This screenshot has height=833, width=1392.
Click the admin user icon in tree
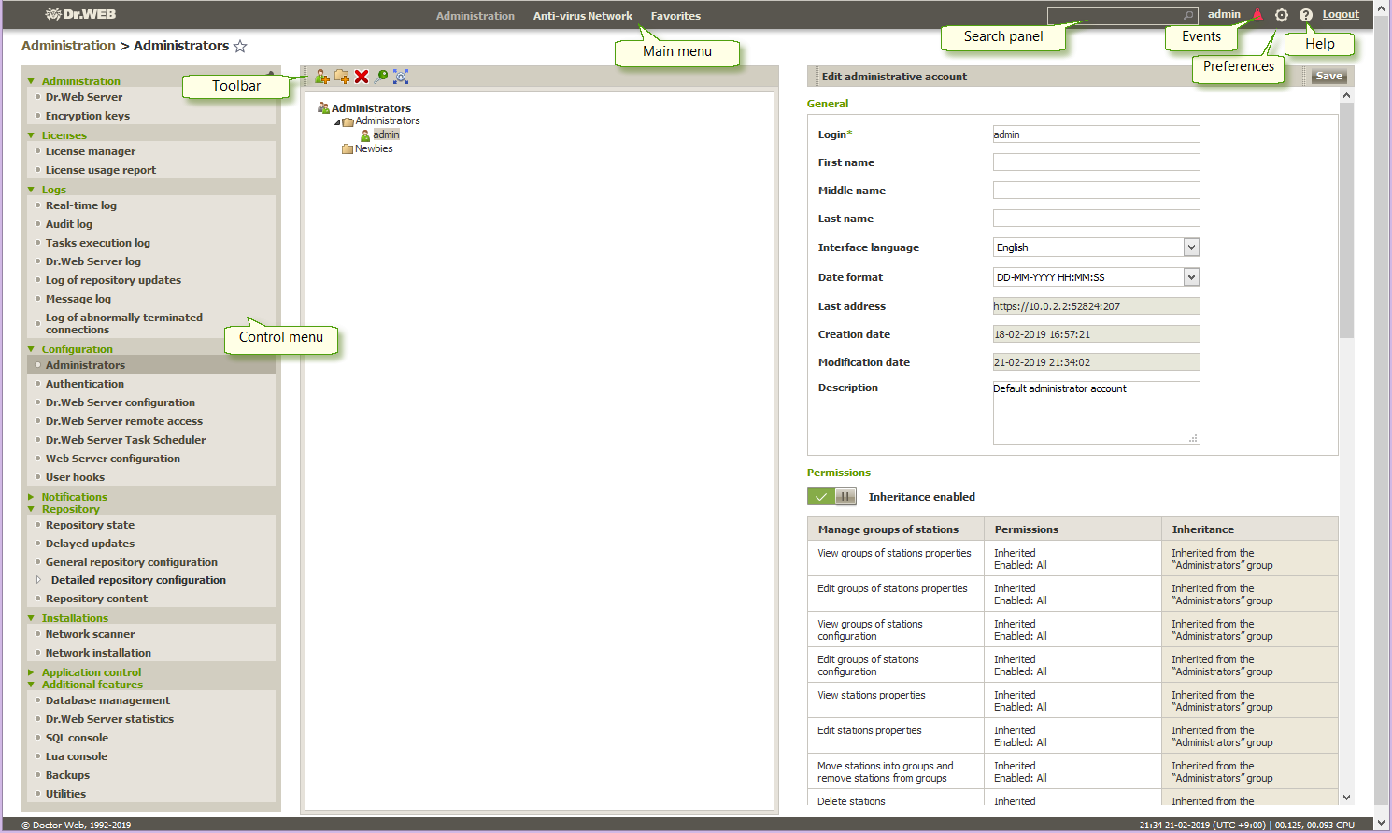365,135
